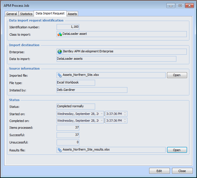
Task: Go to the Assets tab
Action: tap(72, 14)
